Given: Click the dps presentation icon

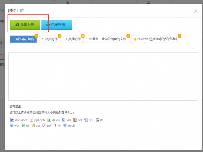Looking at the screenshot, I should point(33,126).
